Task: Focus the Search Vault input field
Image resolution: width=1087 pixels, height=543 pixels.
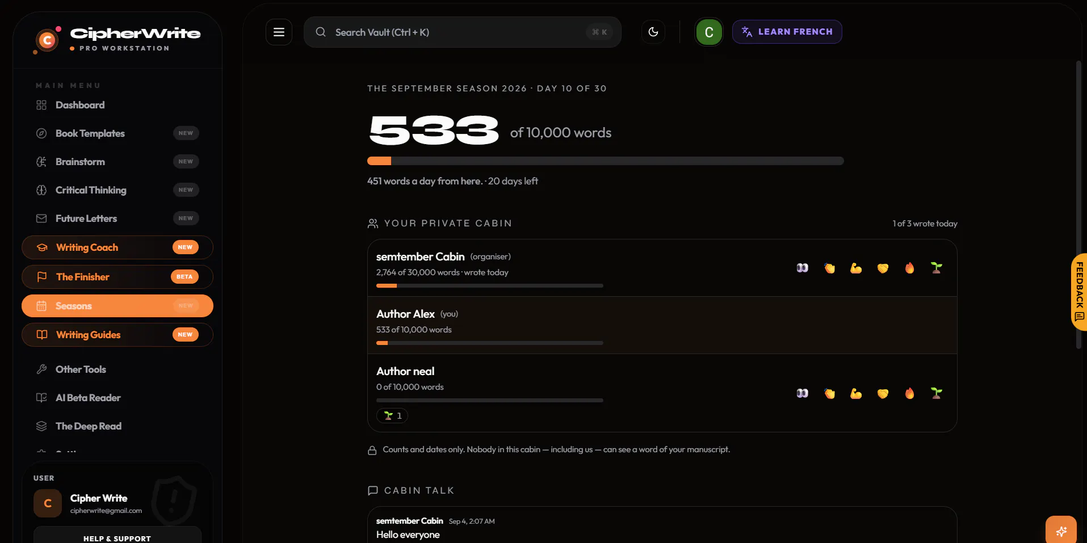Action: [x=462, y=32]
